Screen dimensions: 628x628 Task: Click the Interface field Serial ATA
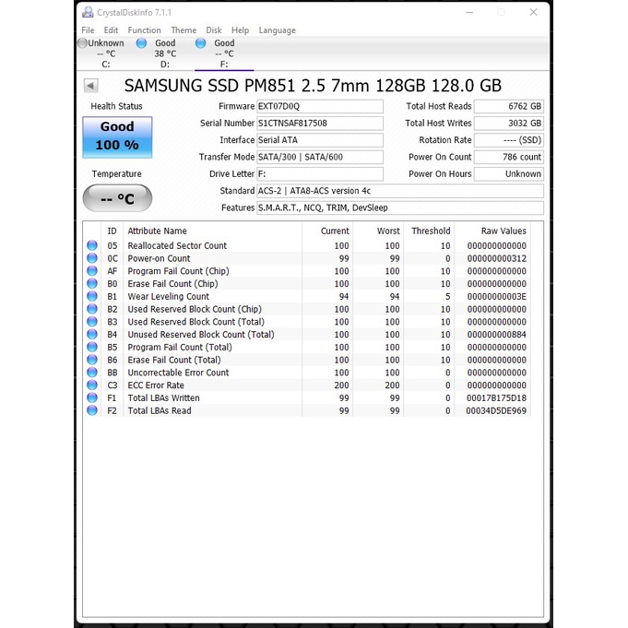320,140
